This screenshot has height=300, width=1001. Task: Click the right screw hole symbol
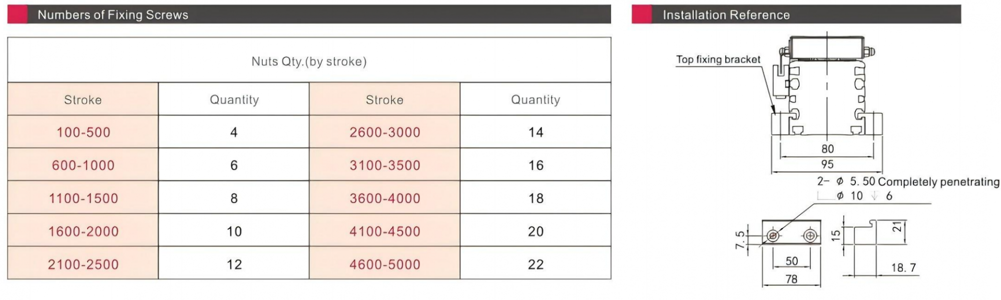[810, 235]
